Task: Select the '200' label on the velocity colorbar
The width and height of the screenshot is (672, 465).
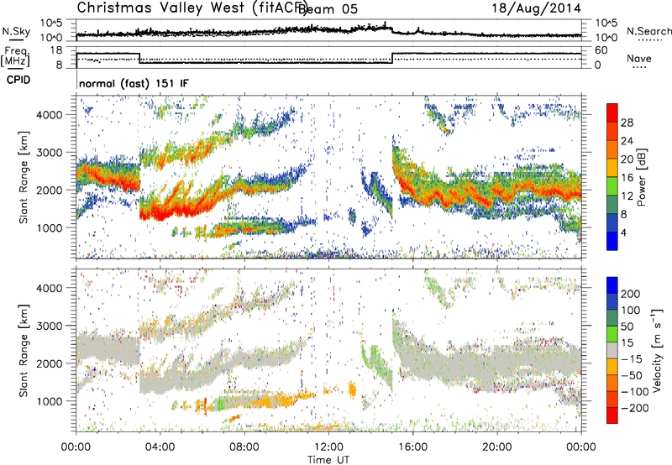Action: (631, 294)
